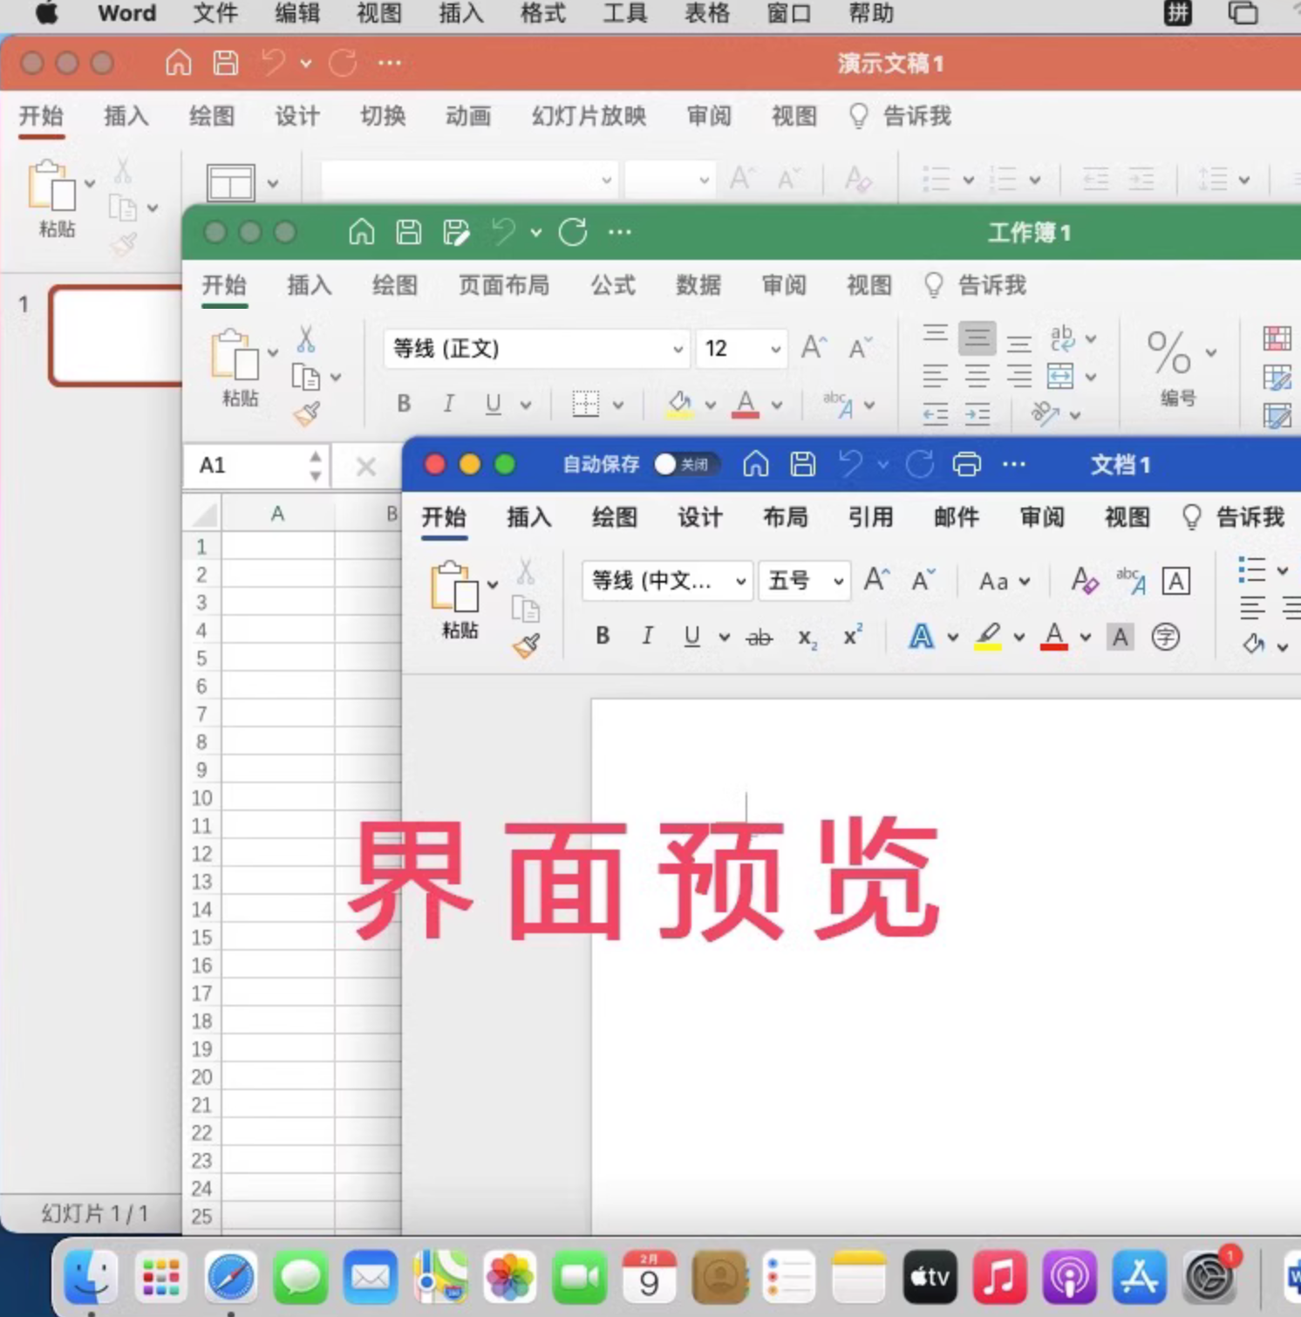This screenshot has width=1301, height=1317.
Task: Toggle Underline in Word ribbon
Action: pos(691,636)
